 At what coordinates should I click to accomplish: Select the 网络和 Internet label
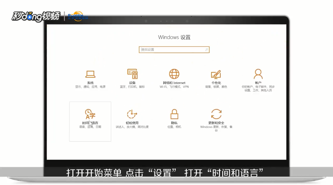(174, 83)
